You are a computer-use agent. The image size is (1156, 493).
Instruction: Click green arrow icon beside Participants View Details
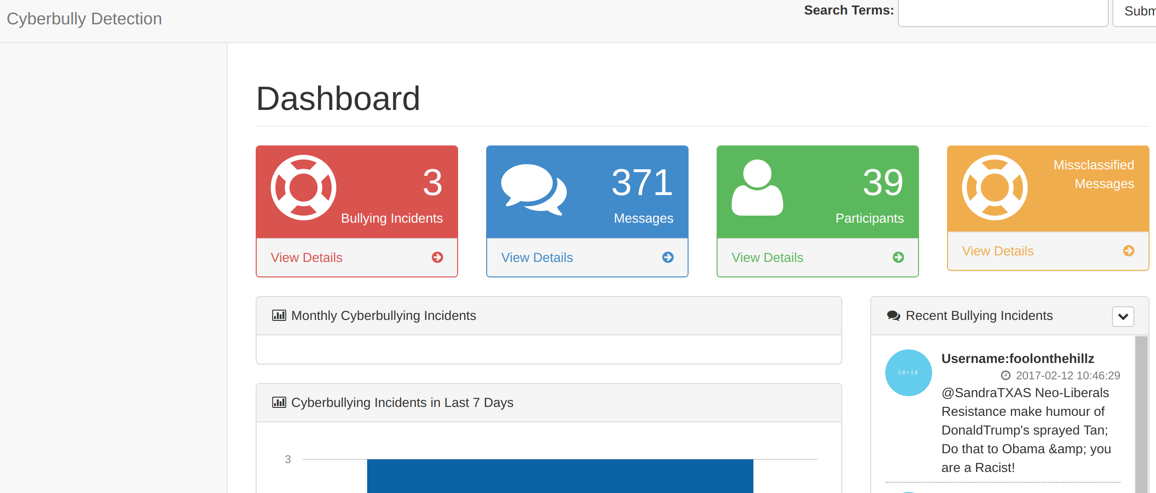tap(898, 257)
